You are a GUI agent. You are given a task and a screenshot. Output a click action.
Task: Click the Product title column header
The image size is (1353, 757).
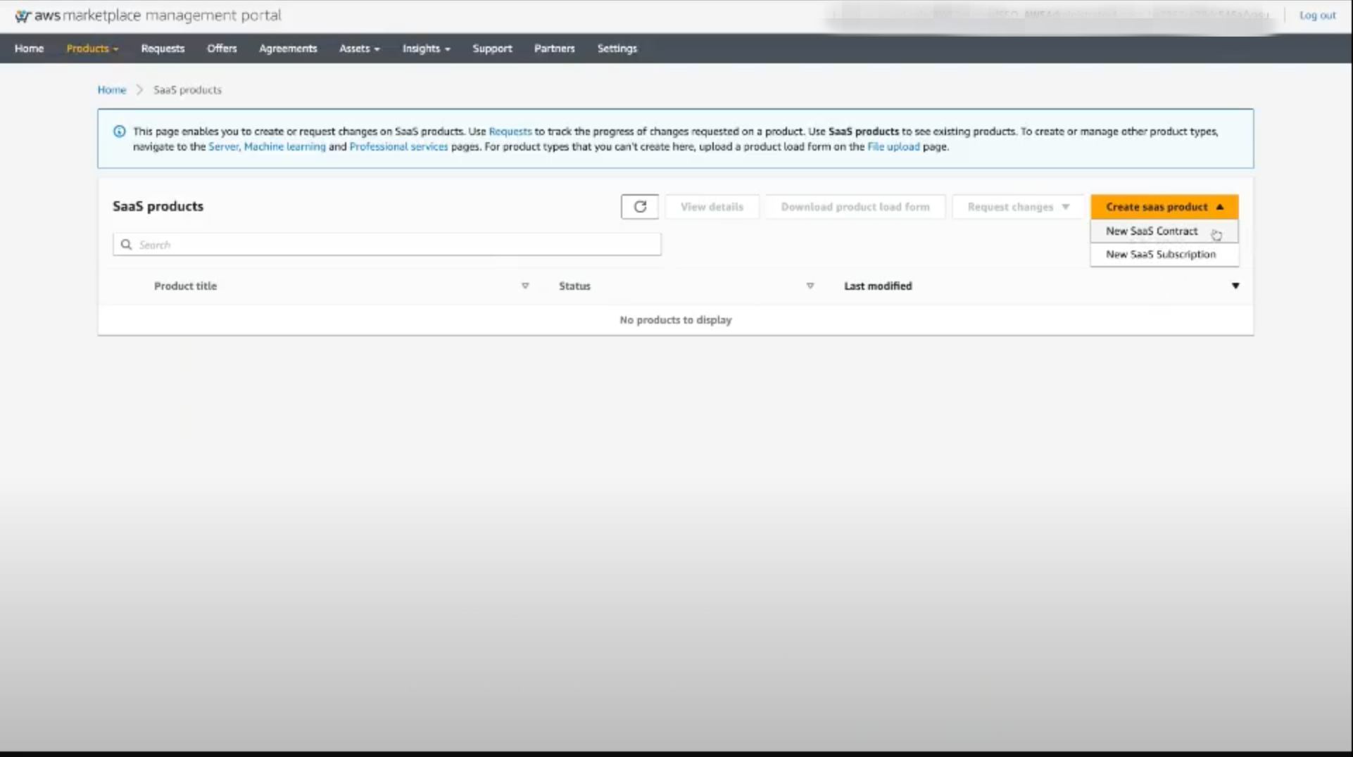pyautogui.click(x=185, y=286)
